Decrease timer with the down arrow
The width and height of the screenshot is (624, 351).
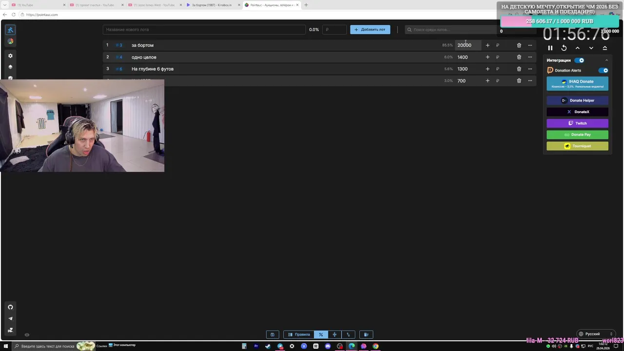(591, 48)
